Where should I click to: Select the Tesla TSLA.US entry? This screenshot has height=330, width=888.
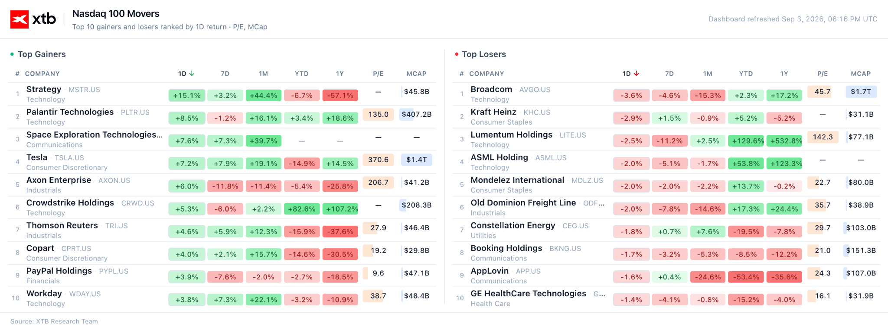pos(222,162)
